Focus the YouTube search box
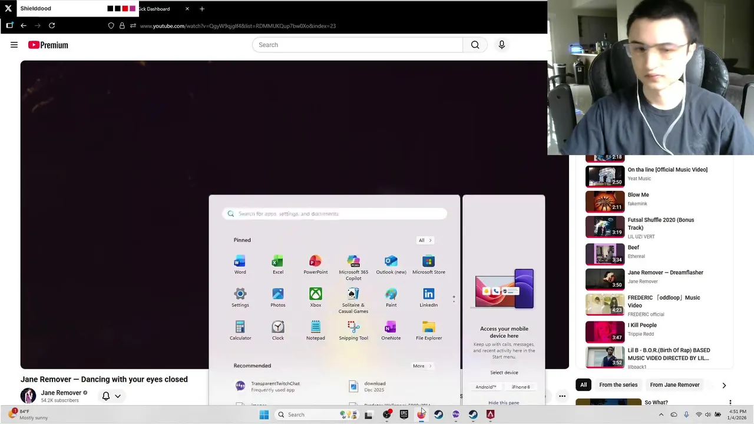 click(x=358, y=45)
